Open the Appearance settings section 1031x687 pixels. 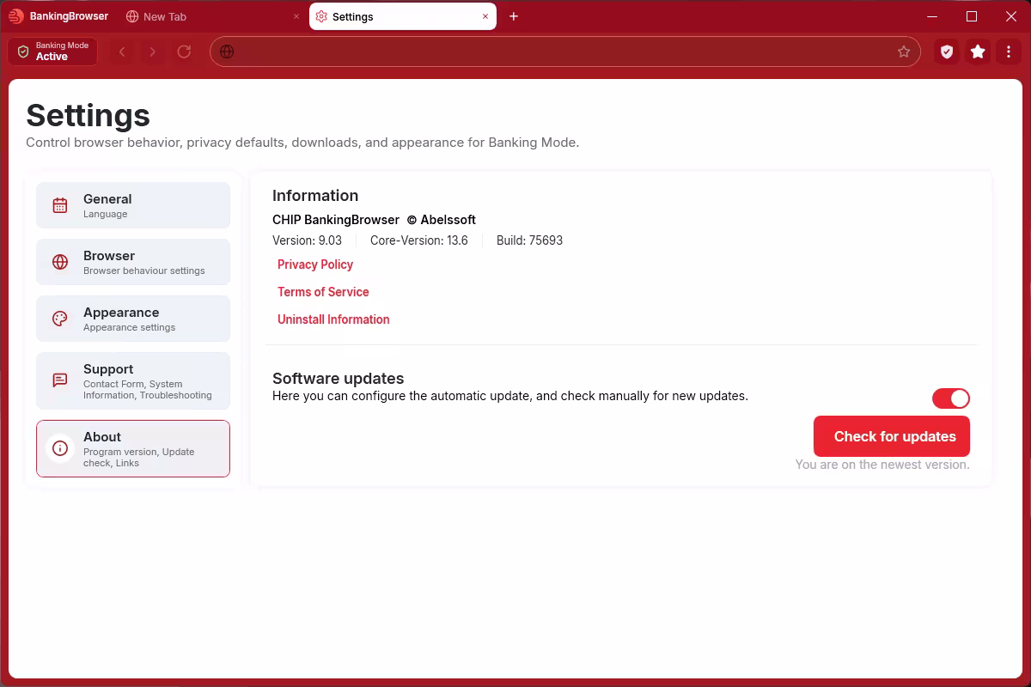tap(133, 319)
